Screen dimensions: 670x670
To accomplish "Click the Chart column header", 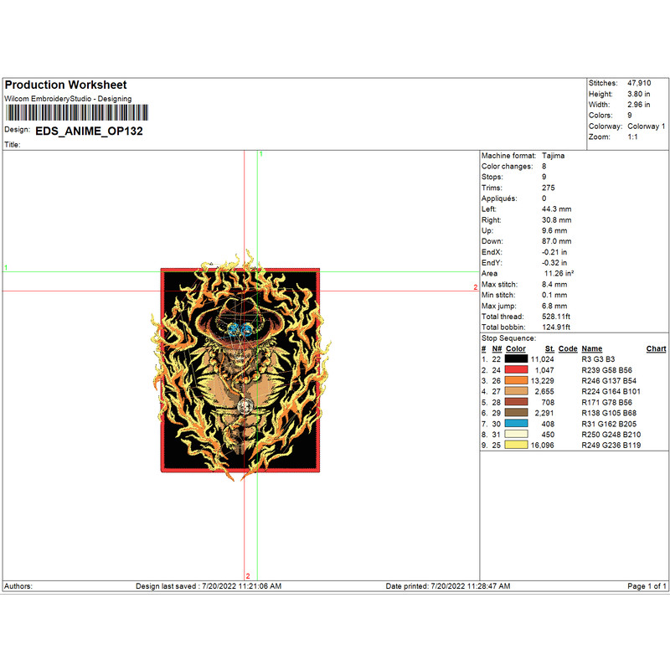I will 656,348.
